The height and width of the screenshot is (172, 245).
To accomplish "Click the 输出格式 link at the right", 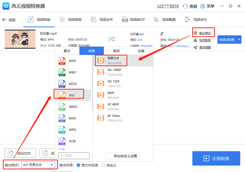I will [x=204, y=33].
